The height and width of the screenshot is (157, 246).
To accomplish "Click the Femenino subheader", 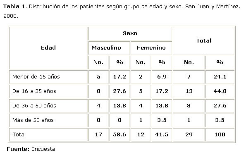I will pyautogui.click(x=151, y=48).
